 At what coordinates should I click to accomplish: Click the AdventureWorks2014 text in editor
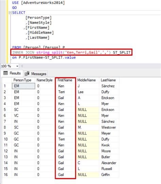pyautogui.click(x=43, y=3)
